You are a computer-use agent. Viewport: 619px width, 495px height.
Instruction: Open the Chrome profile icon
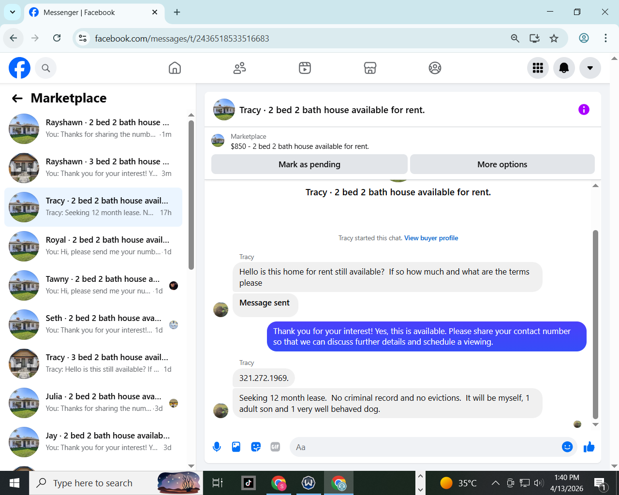(x=584, y=38)
